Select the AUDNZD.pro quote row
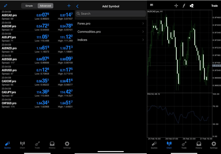 pos(37,48)
